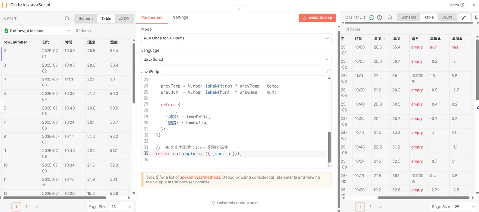
Task: Go to output page 2
Action: [x=370, y=207]
